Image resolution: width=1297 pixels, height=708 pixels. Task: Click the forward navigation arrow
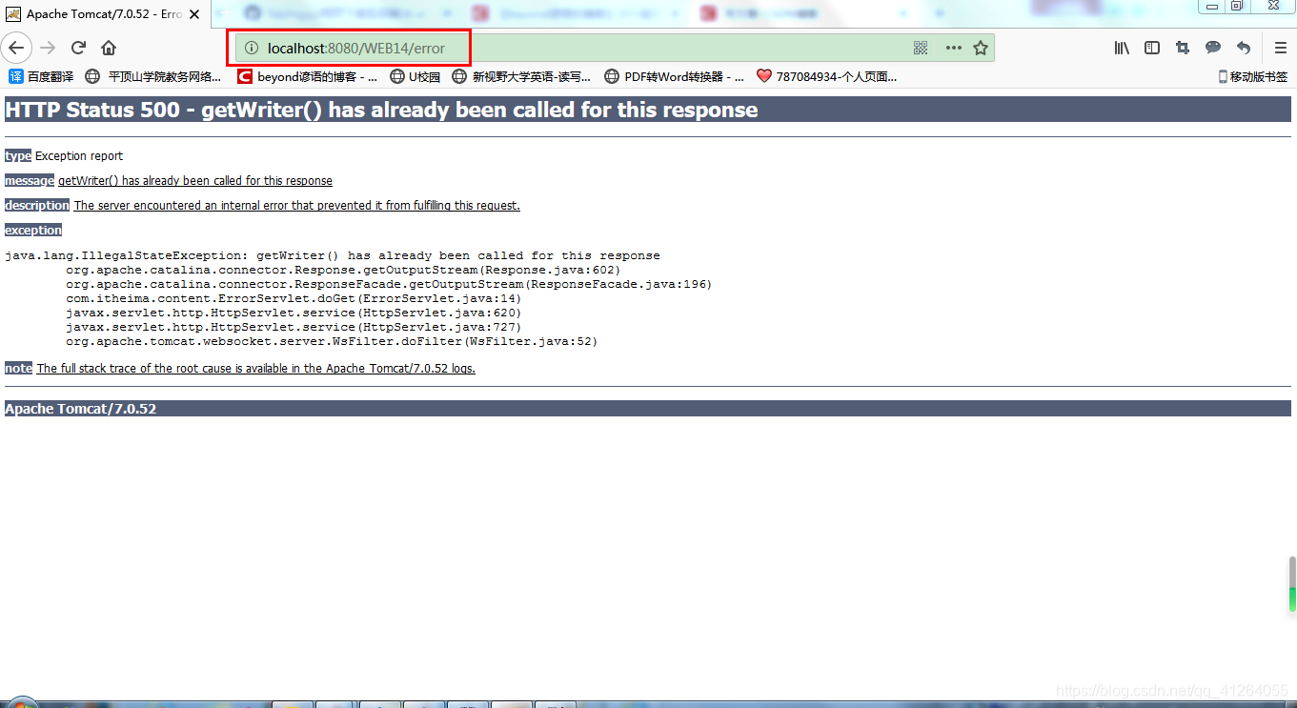coord(48,48)
